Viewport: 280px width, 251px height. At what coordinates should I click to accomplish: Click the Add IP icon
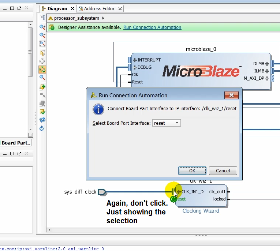[42, 87]
